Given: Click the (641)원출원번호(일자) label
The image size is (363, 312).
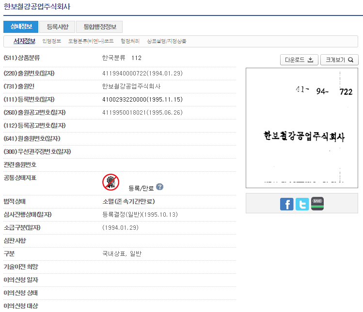Looking at the screenshot, I should (32, 139).
